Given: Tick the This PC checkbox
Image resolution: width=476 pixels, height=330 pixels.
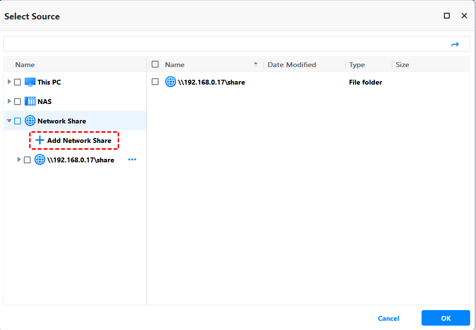Looking at the screenshot, I should pyautogui.click(x=18, y=82).
